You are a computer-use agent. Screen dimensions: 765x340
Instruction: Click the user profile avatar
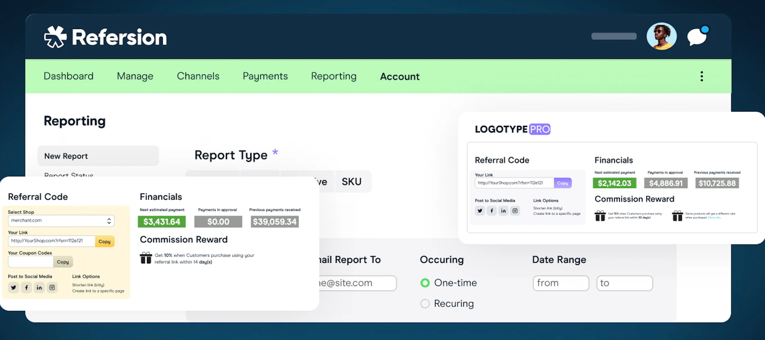pyautogui.click(x=661, y=36)
